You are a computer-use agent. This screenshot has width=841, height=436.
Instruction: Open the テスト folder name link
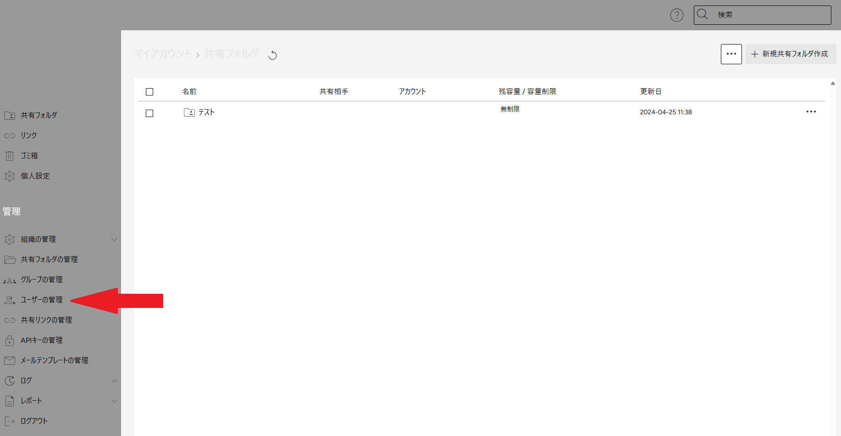(206, 112)
